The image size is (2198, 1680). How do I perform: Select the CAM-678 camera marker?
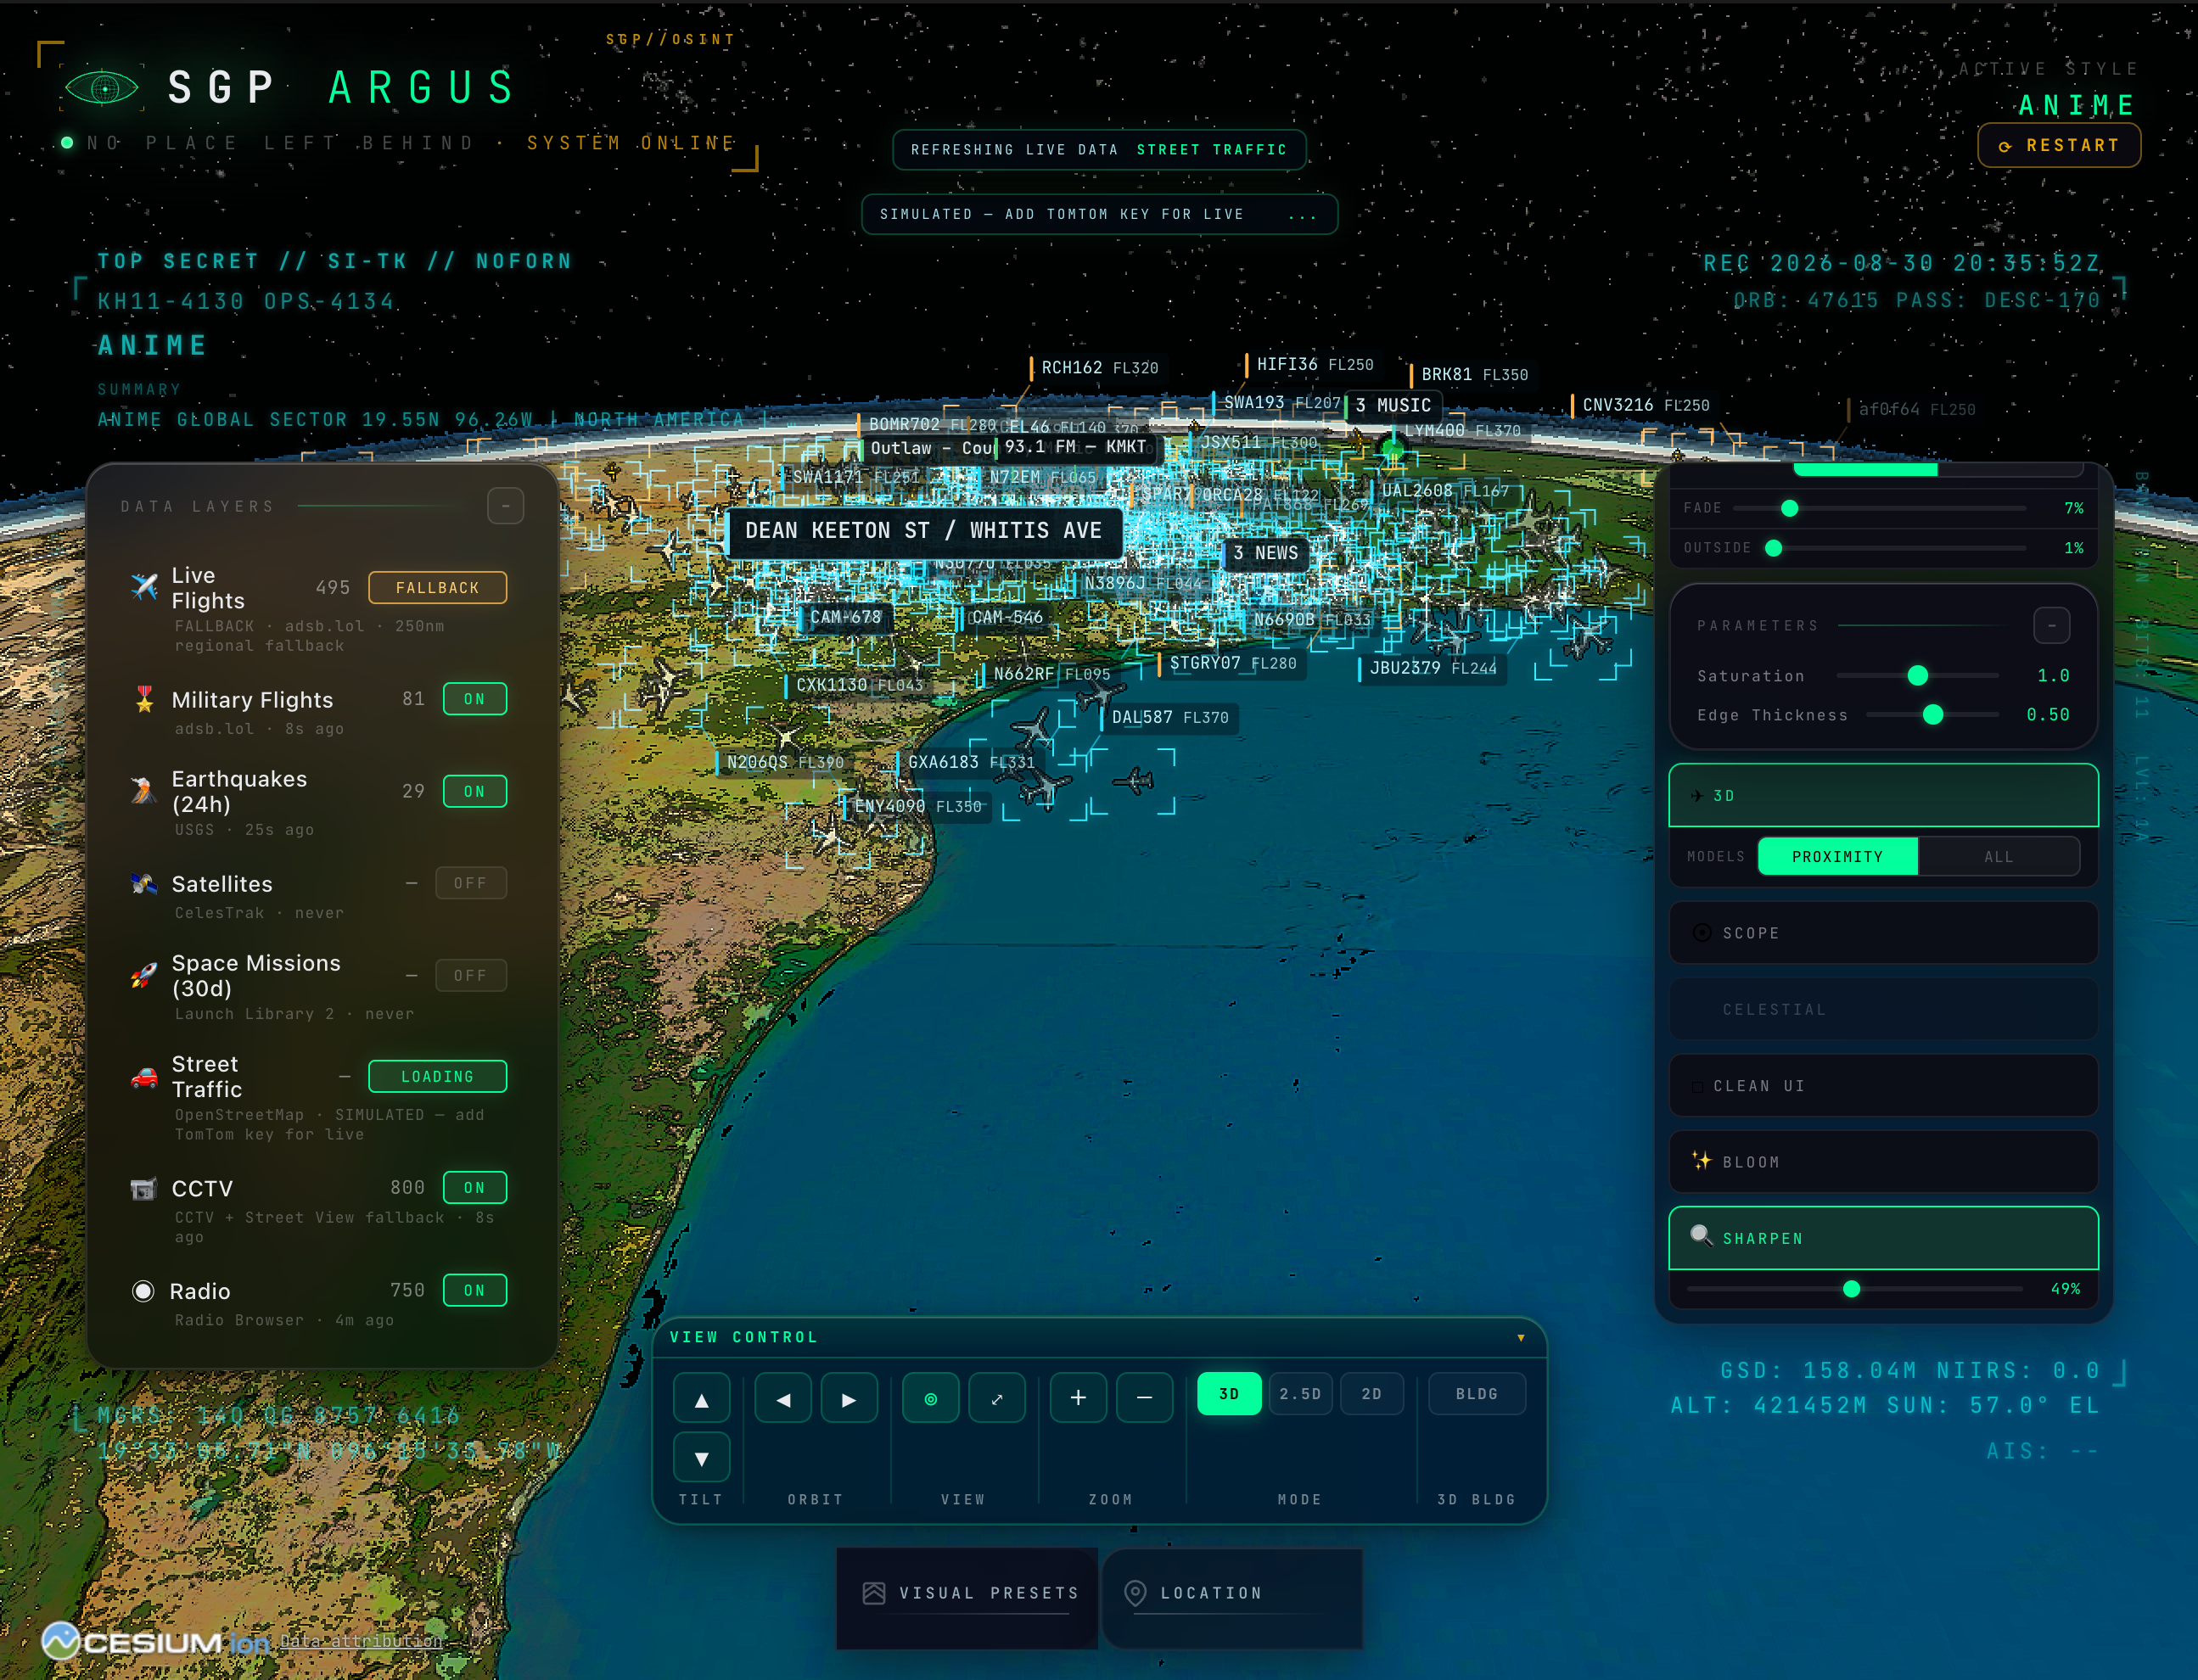(x=845, y=617)
